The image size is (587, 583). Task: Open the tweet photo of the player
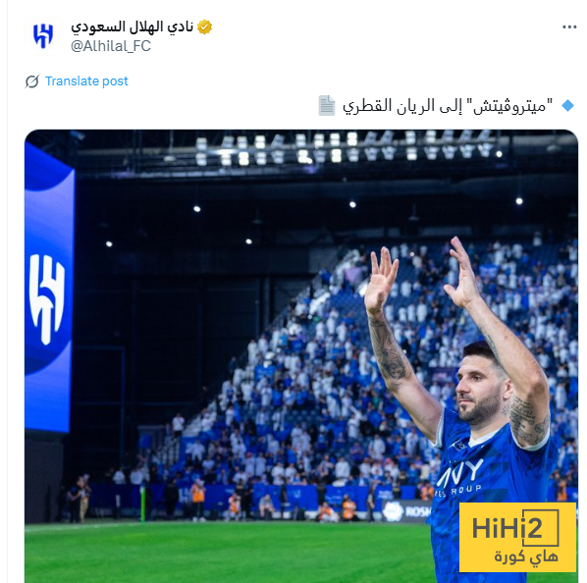pos(301,356)
